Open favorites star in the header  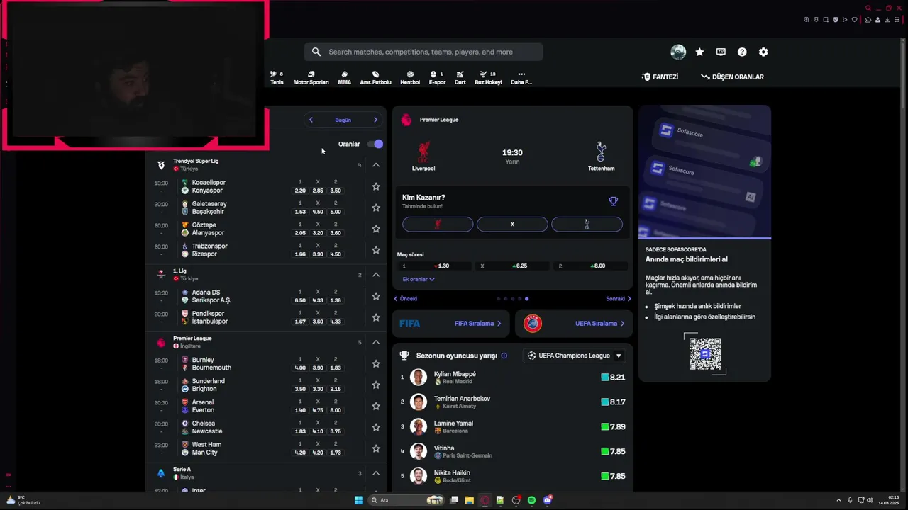pos(699,52)
